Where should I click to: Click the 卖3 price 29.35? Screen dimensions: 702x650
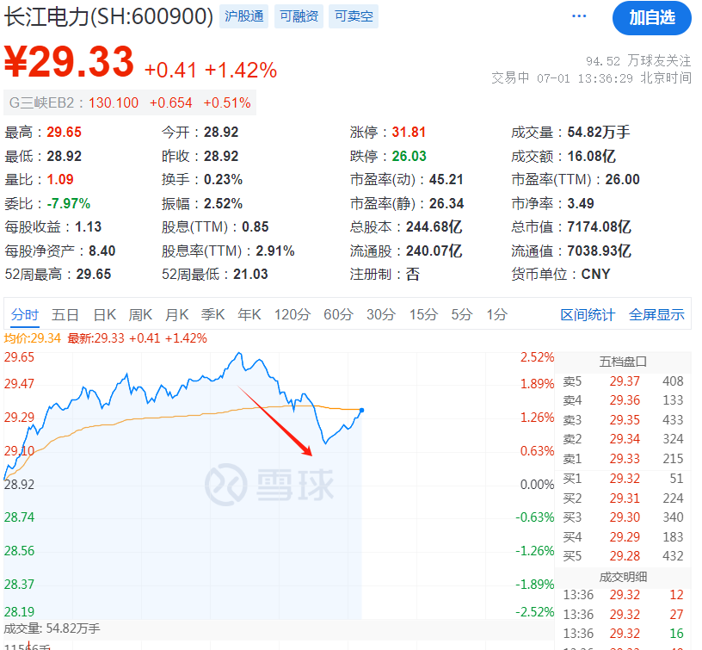pos(625,420)
